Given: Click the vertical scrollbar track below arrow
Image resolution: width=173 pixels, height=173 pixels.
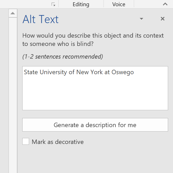Looking at the screenshot, I should 13,95.
